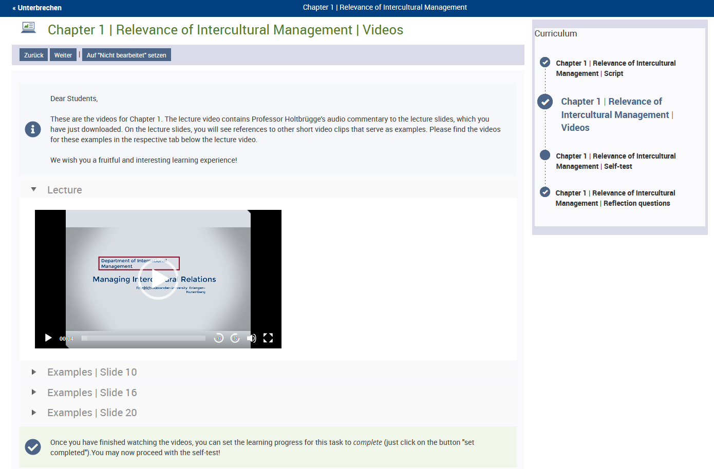This screenshot has height=469, width=714.
Task: Click the « Unterbrechen link
Action: (37, 8)
